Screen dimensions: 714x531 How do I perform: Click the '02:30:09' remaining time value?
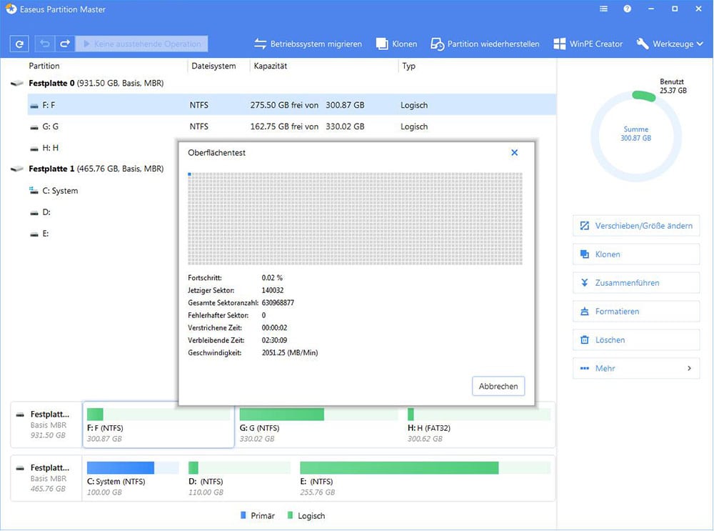tap(274, 340)
